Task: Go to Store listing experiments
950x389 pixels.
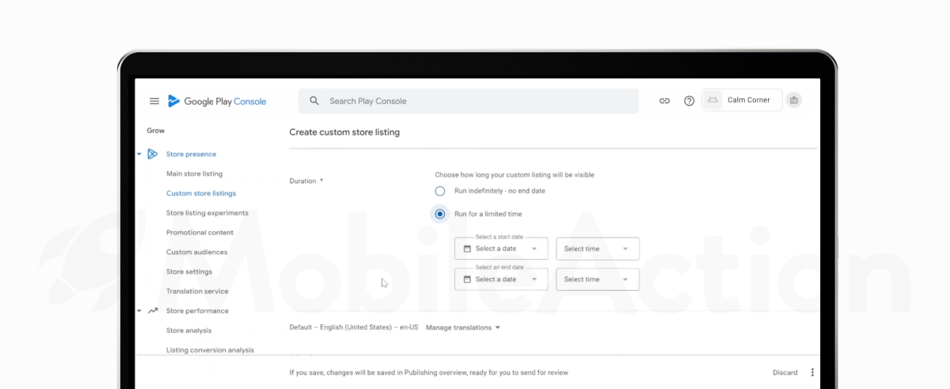Action: point(207,213)
